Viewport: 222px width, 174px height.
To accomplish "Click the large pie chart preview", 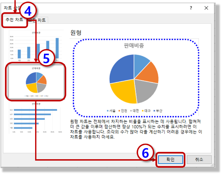I will pos(134,79).
